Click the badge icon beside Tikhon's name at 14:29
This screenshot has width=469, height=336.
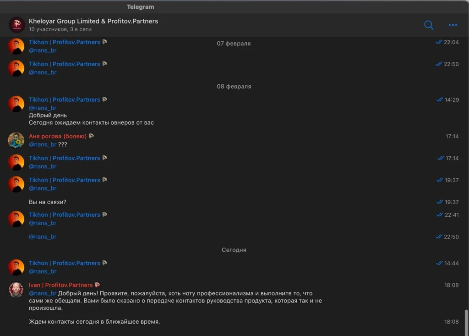click(105, 99)
